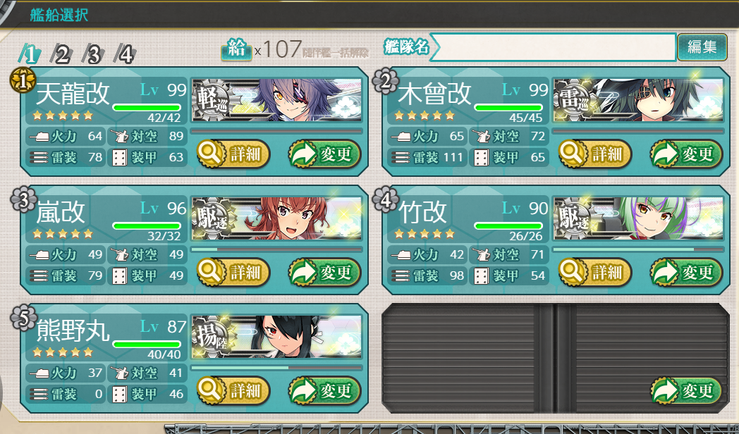Click the 天龍改 ship banner portrait
Screen dimensions: 739x434
276,100
